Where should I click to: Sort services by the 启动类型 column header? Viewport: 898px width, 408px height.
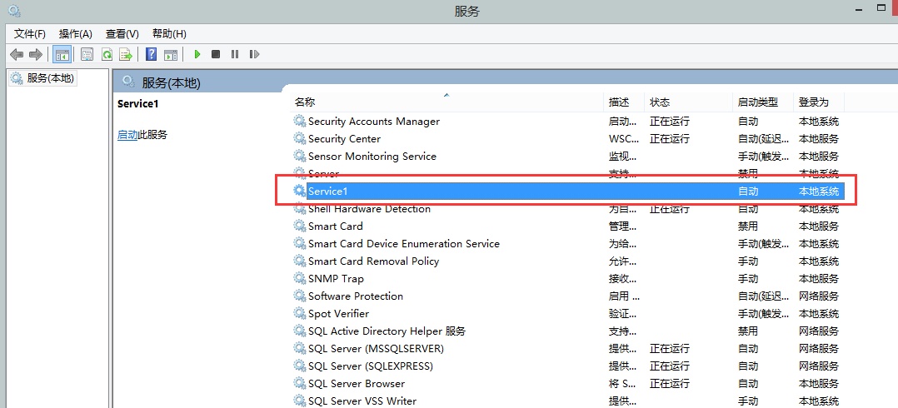(757, 102)
